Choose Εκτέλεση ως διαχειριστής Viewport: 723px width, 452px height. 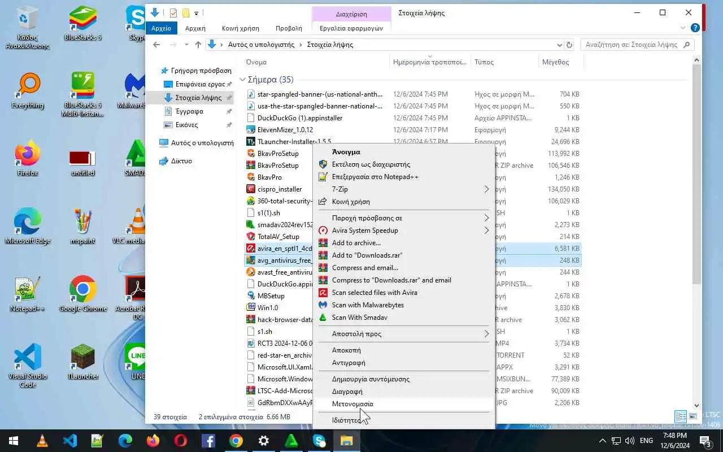tap(404, 164)
